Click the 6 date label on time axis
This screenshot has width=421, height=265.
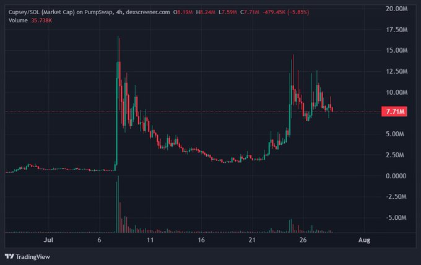99,240
